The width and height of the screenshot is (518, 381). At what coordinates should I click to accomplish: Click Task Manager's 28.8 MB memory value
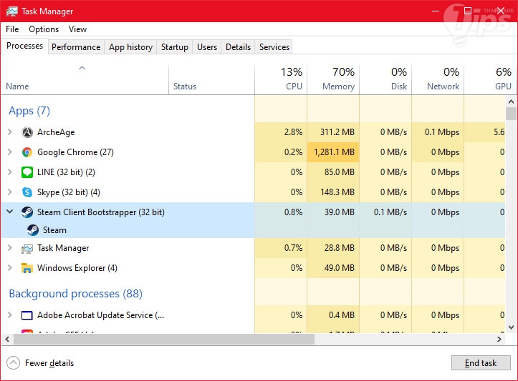tap(340, 248)
